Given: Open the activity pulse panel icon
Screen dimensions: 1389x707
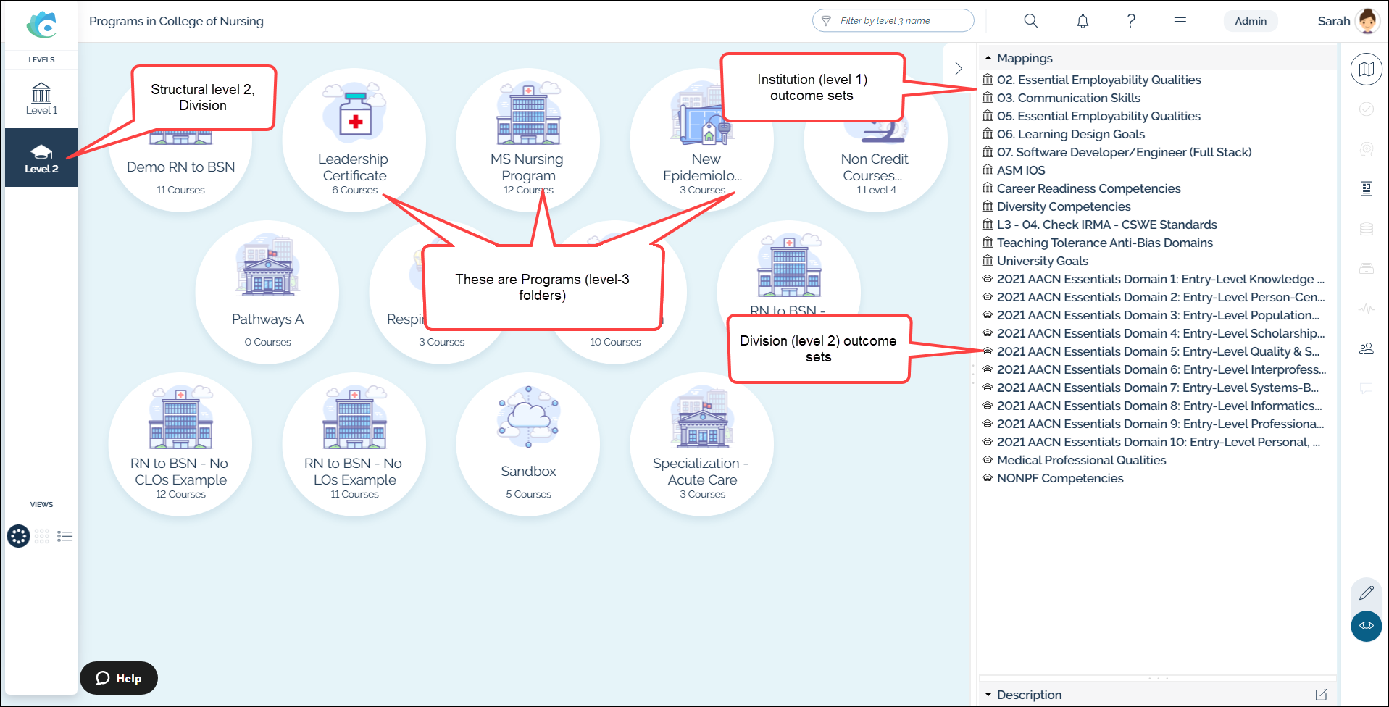Looking at the screenshot, I should pos(1367,309).
